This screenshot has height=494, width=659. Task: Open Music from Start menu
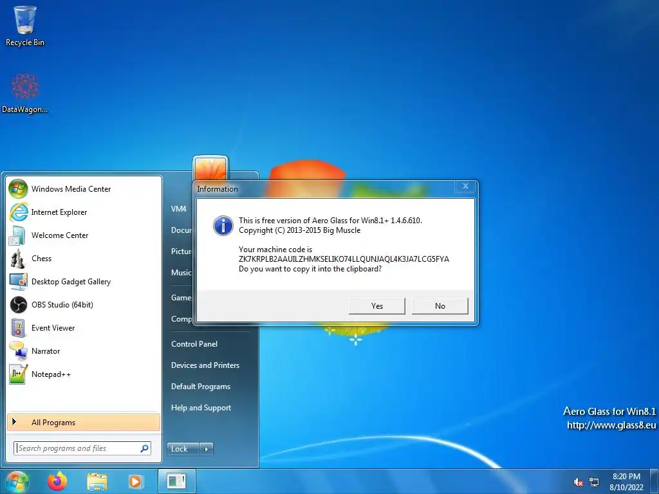pyautogui.click(x=181, y=272)
